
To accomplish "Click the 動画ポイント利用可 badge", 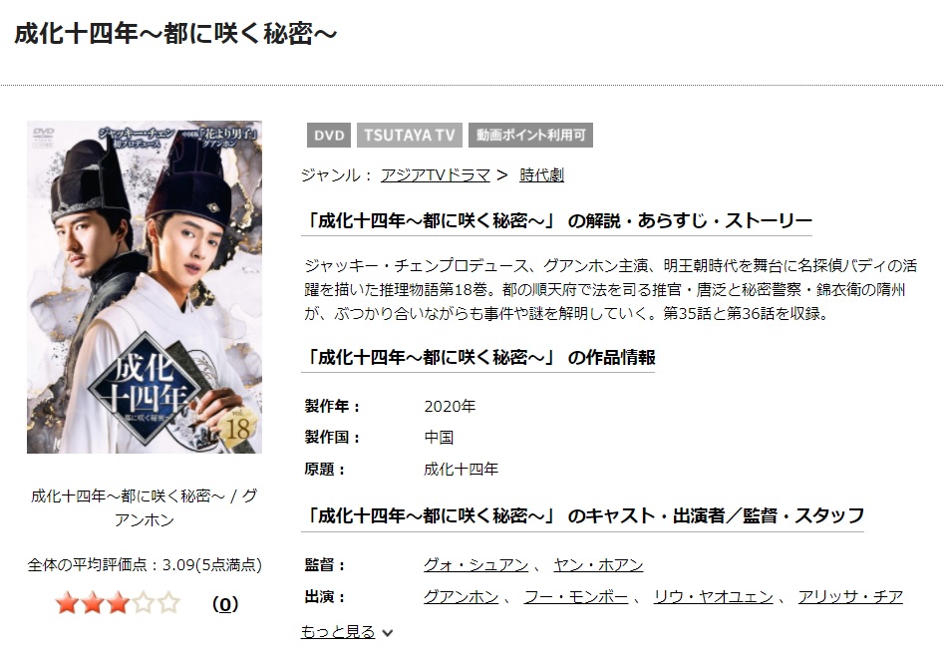I will coord(531,135).
